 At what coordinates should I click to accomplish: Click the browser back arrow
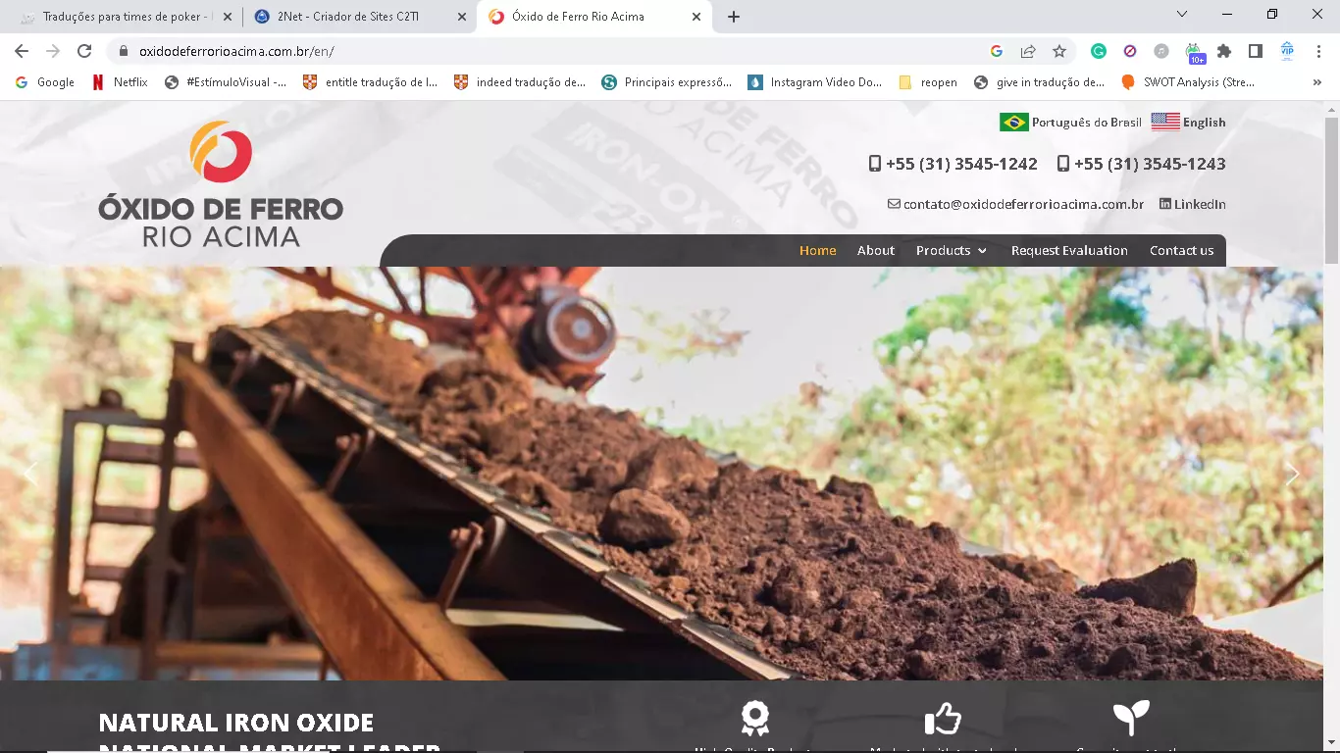click(22, 51)
